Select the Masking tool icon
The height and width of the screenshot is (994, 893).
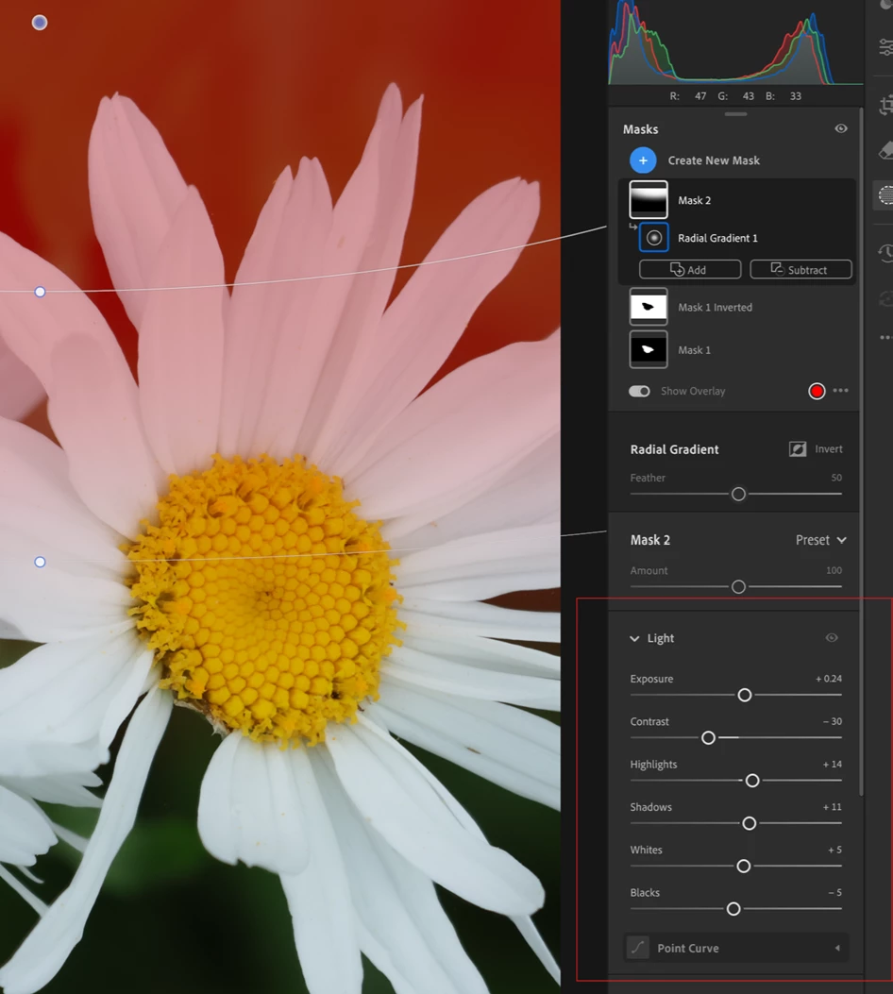coord(885,195)
